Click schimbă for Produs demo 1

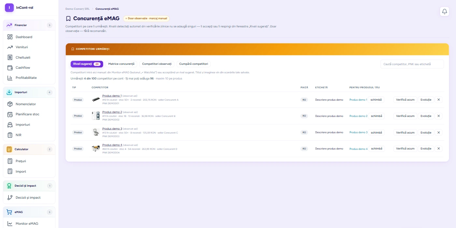pyautogui.click(x=376, y=100)
